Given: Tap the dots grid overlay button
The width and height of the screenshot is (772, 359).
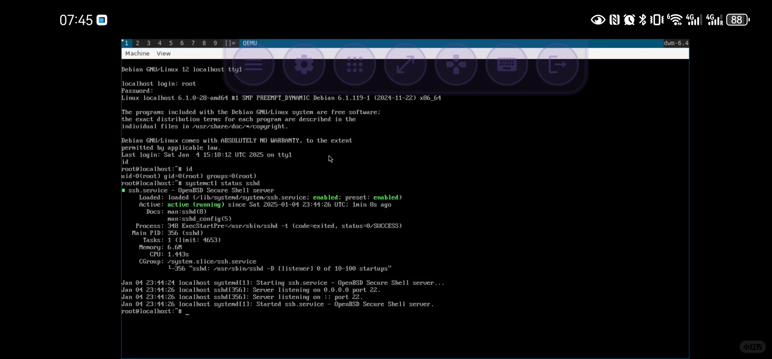Looking at the screenshot, I should point(355,65).
